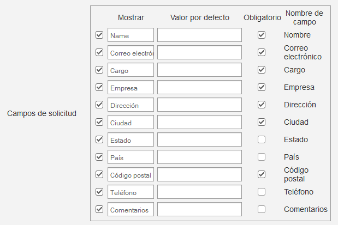Image resolution: width=338 pixels, height=225 pixels.
Task: Toggle Mostrar checkbox for Comentarios row
Action: point(99,209)
